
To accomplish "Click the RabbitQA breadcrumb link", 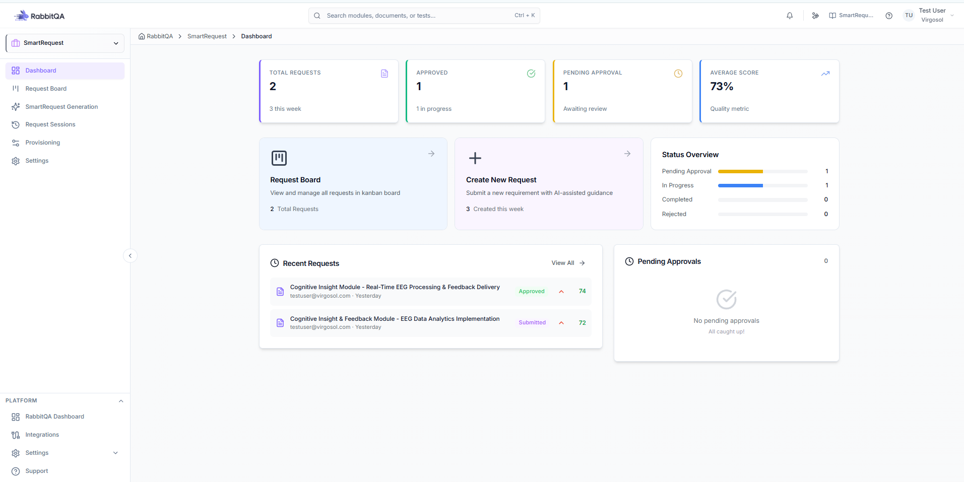I will click(x=160, y=36).
